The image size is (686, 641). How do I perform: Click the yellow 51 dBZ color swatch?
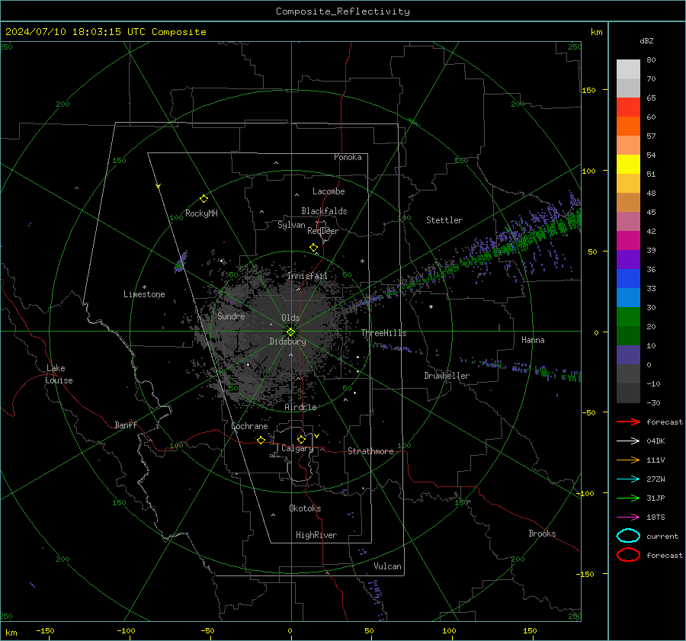(x=628, y=165)
